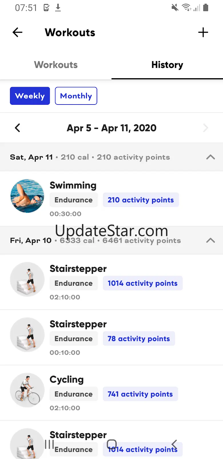Tap the 210 activity points badge
Screen dimensions: 223x459
tap(141, 200)
